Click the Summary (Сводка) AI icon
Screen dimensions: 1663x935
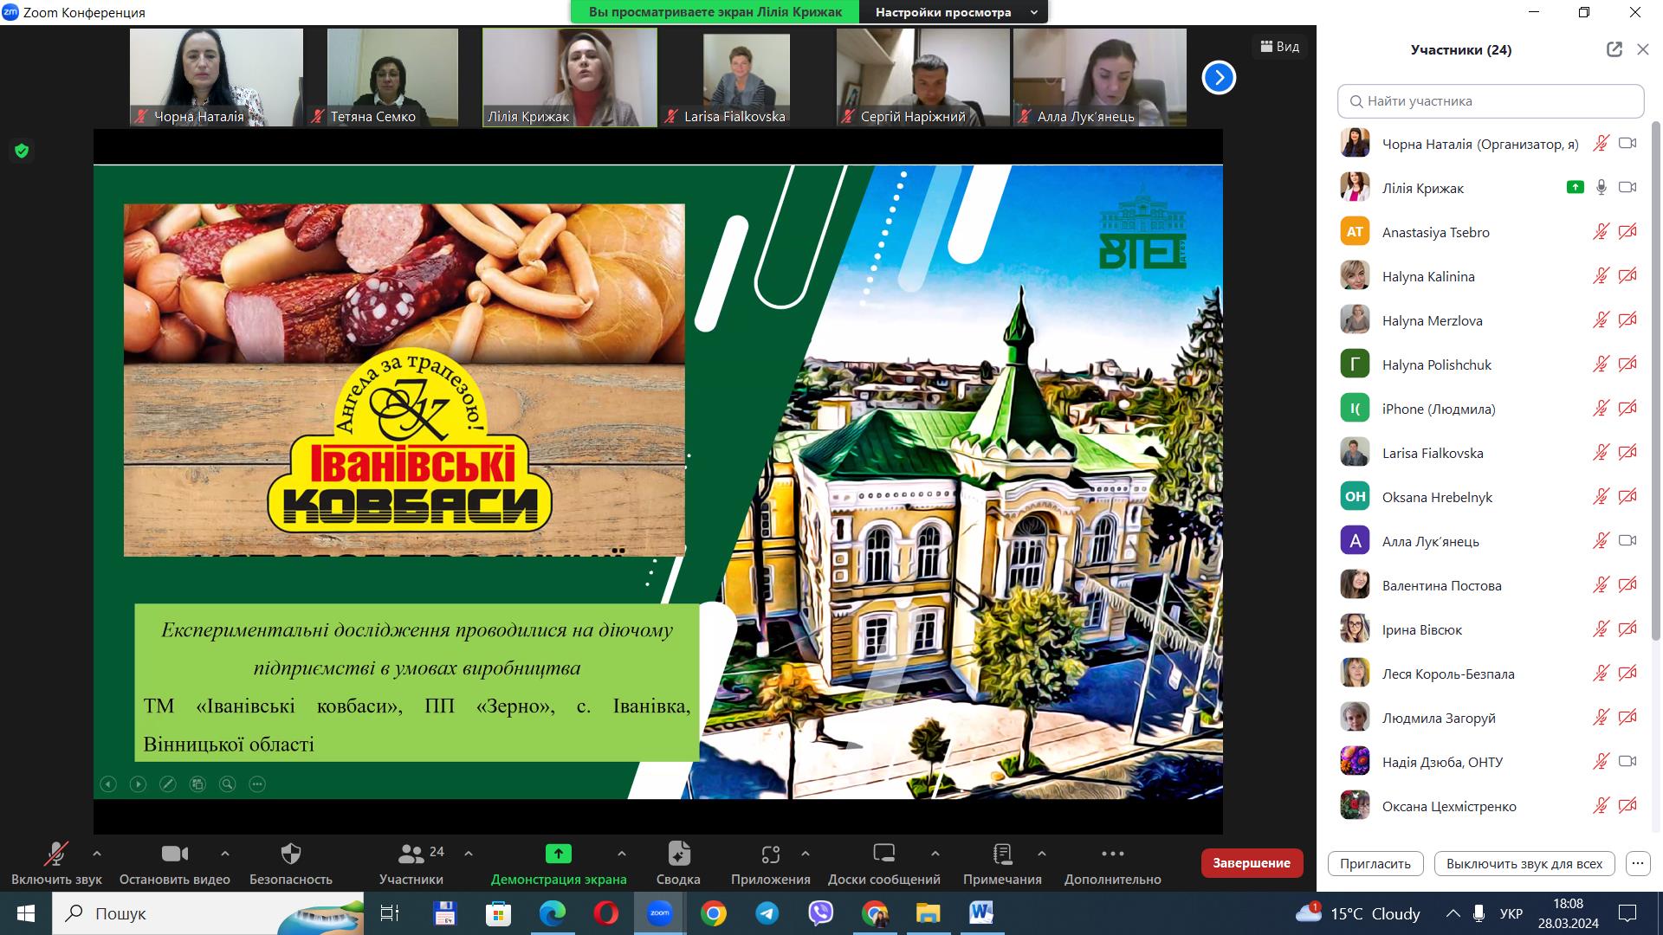pos(678,854)
